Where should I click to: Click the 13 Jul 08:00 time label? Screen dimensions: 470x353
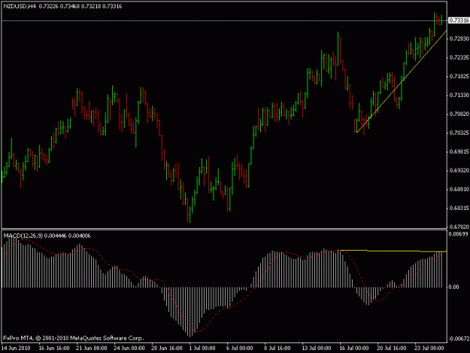tap(317, 348)
